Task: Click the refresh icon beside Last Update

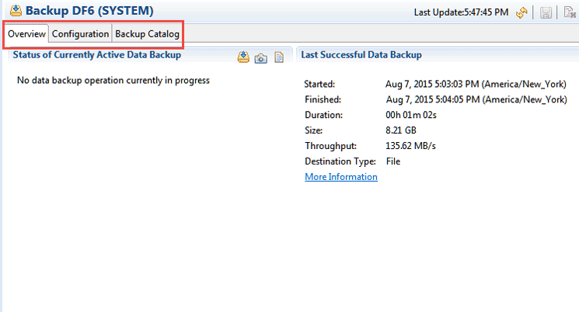Action: tap(521, 12)
